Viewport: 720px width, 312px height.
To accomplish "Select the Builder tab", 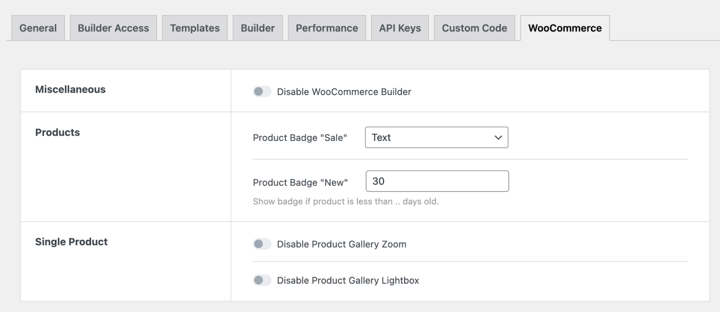I will pyautogui.click(x=257, y=28).
